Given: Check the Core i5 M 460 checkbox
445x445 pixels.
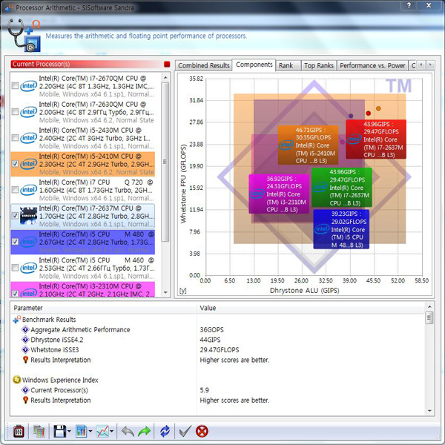Looking at the screenshot, I should click(15, 268).
